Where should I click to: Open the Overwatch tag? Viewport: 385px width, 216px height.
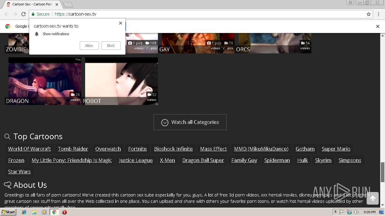point(108,149)
